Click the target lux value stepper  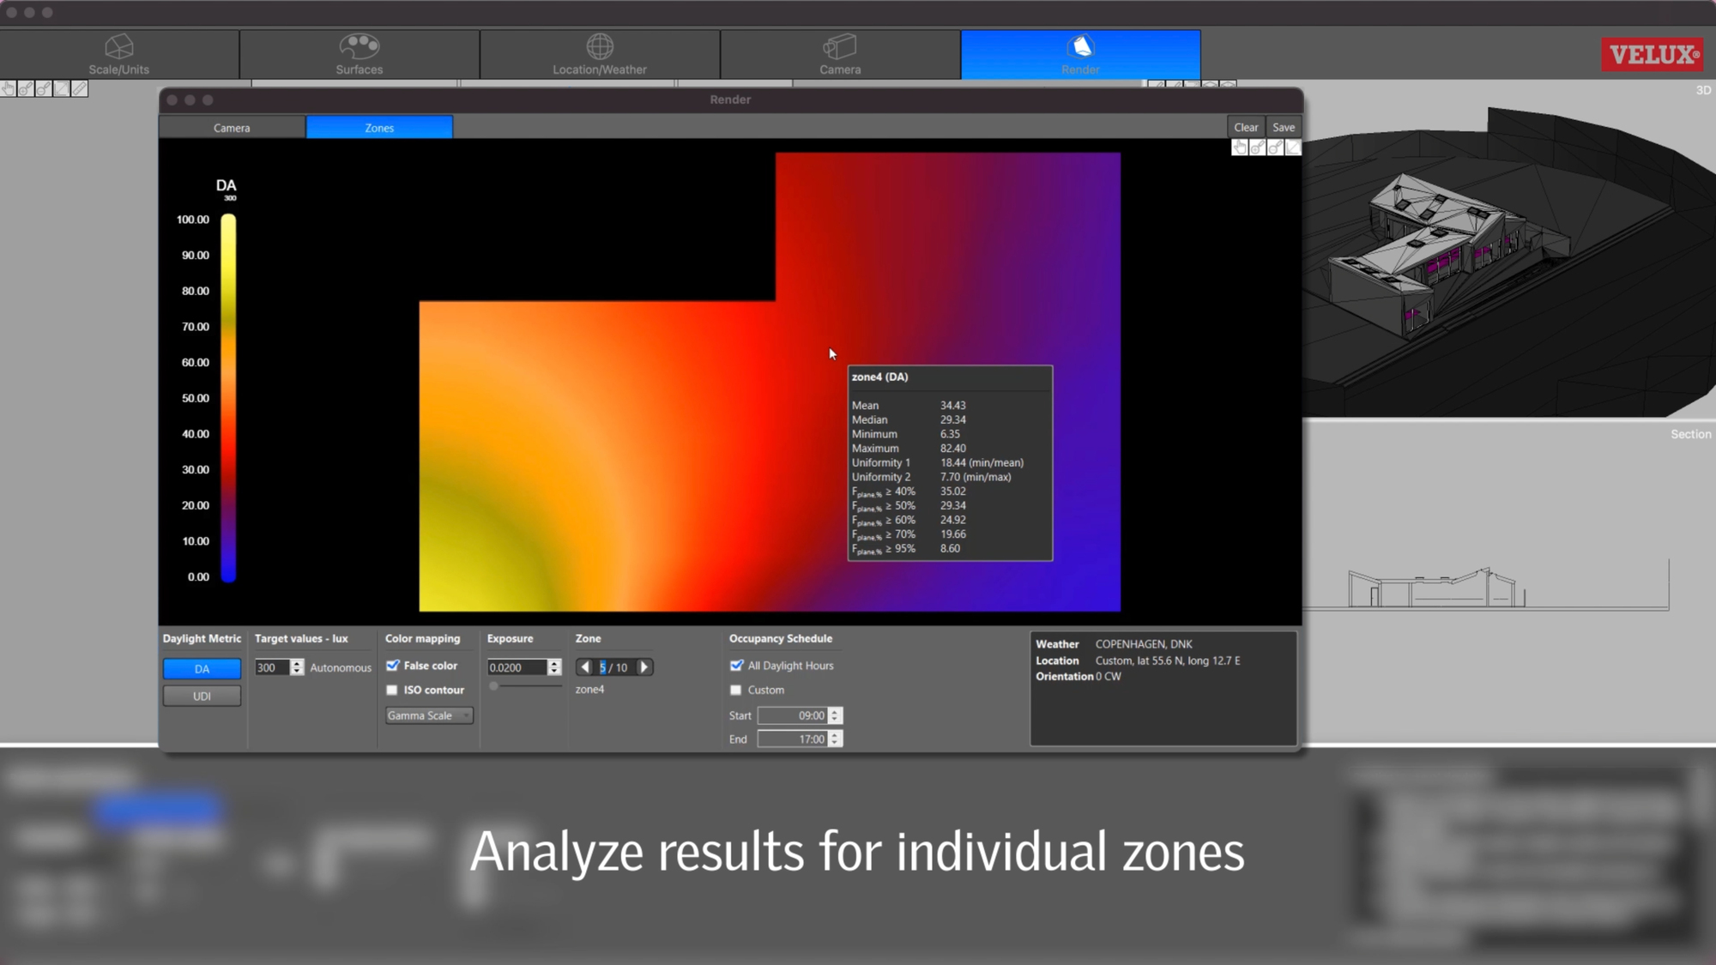pos(297,667)
